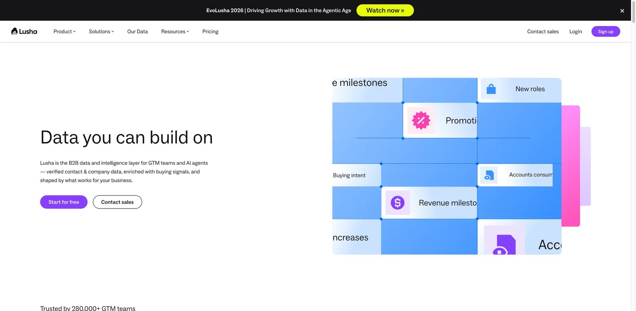Click the Login link
The width and height of the screenshot is (636, 311).
(x=575, y=31)
